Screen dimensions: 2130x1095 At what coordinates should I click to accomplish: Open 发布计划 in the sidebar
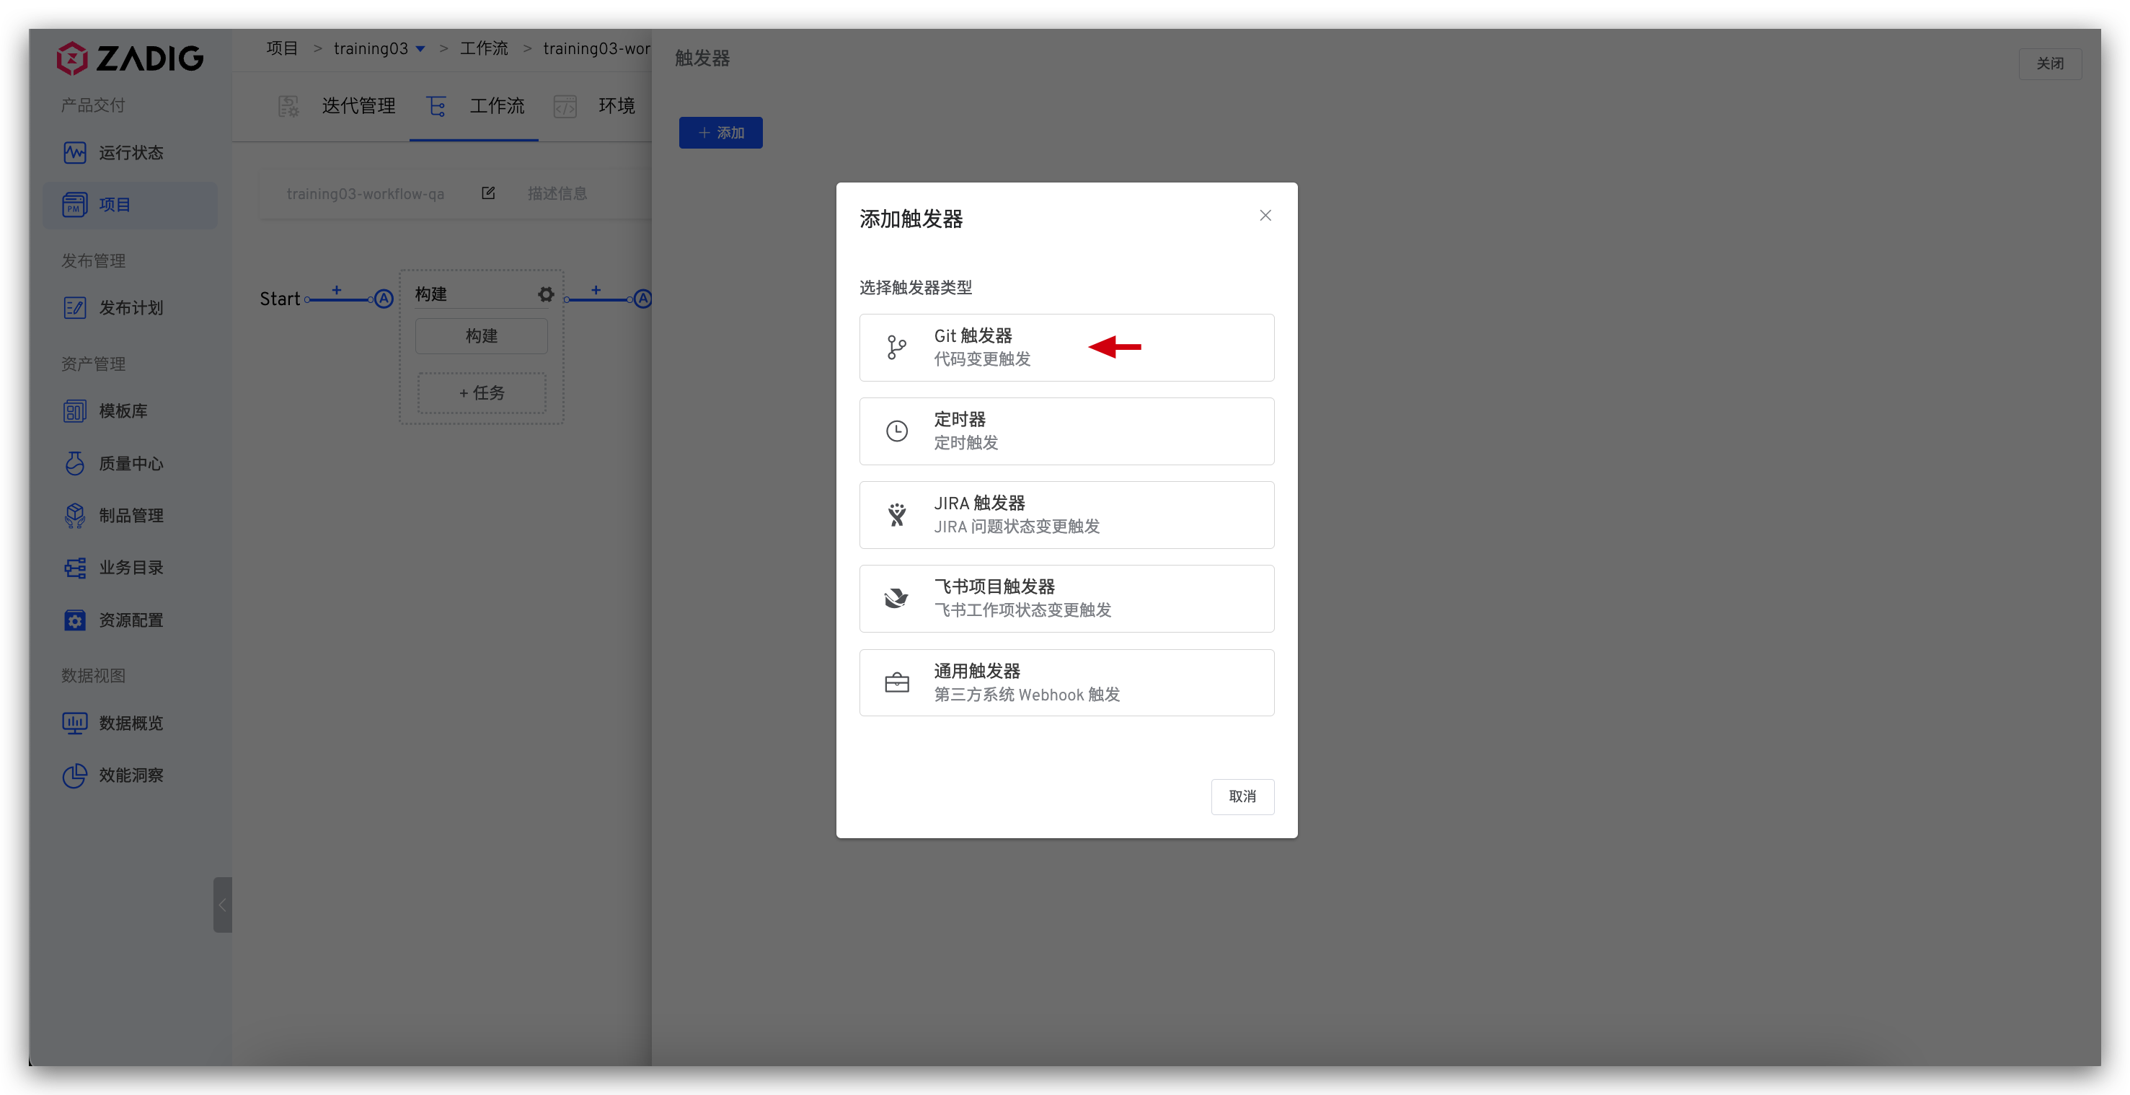pyautogui.click(x=130, y=308)
